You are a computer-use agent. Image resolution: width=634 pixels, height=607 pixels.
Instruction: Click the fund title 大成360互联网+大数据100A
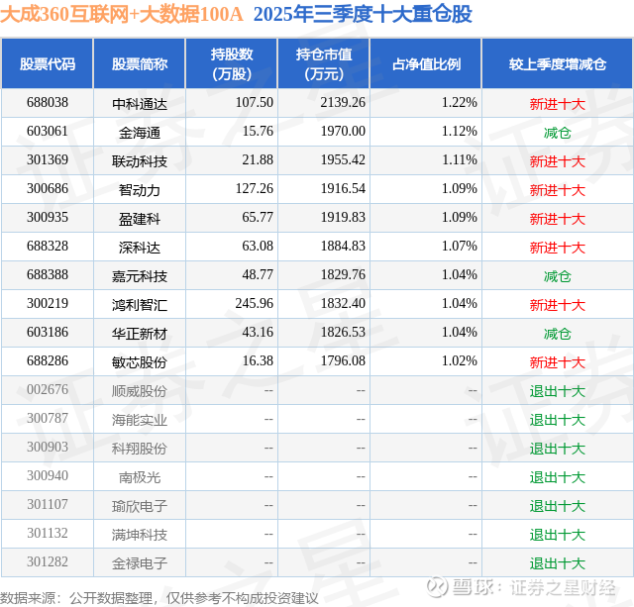click(x=121, y=14)
